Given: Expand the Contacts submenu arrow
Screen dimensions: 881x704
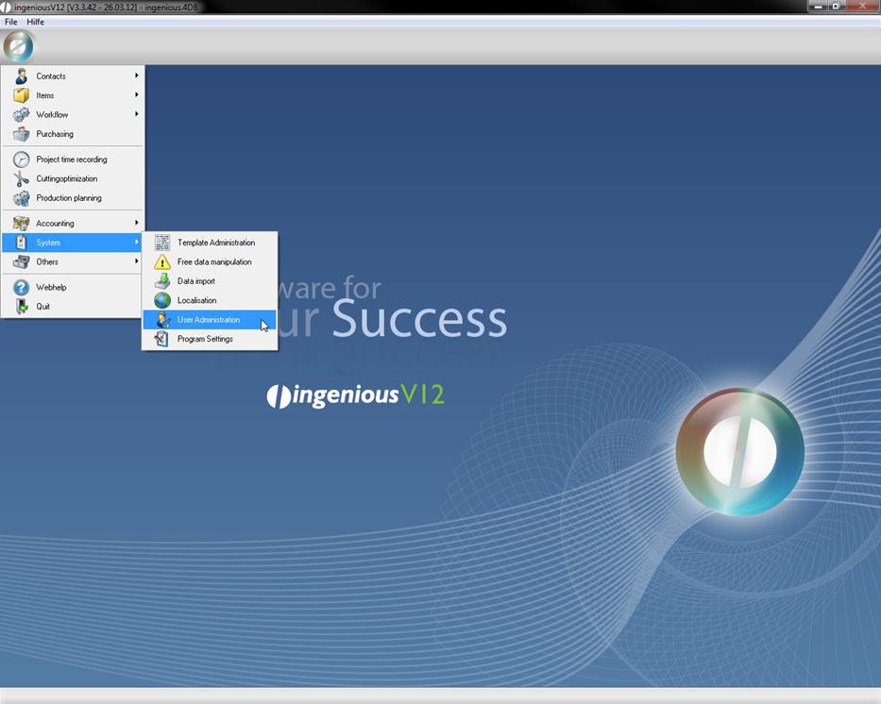Looking at the screenshot, I should pos(136,75).
